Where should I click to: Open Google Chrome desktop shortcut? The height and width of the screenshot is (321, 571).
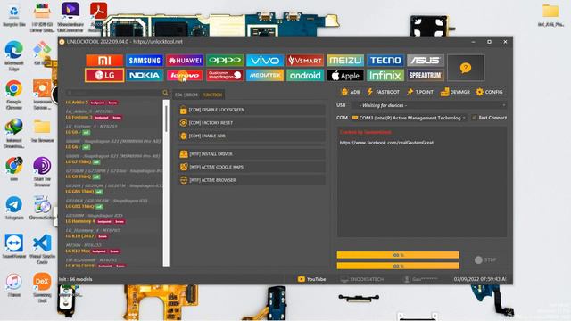click(x=14, y=95)
